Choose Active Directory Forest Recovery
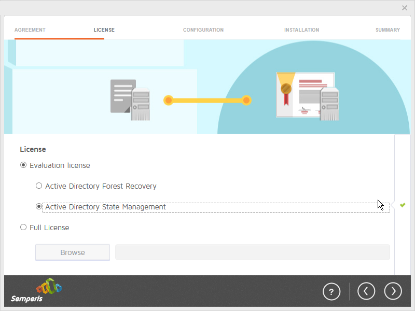 tap(39, 186)
